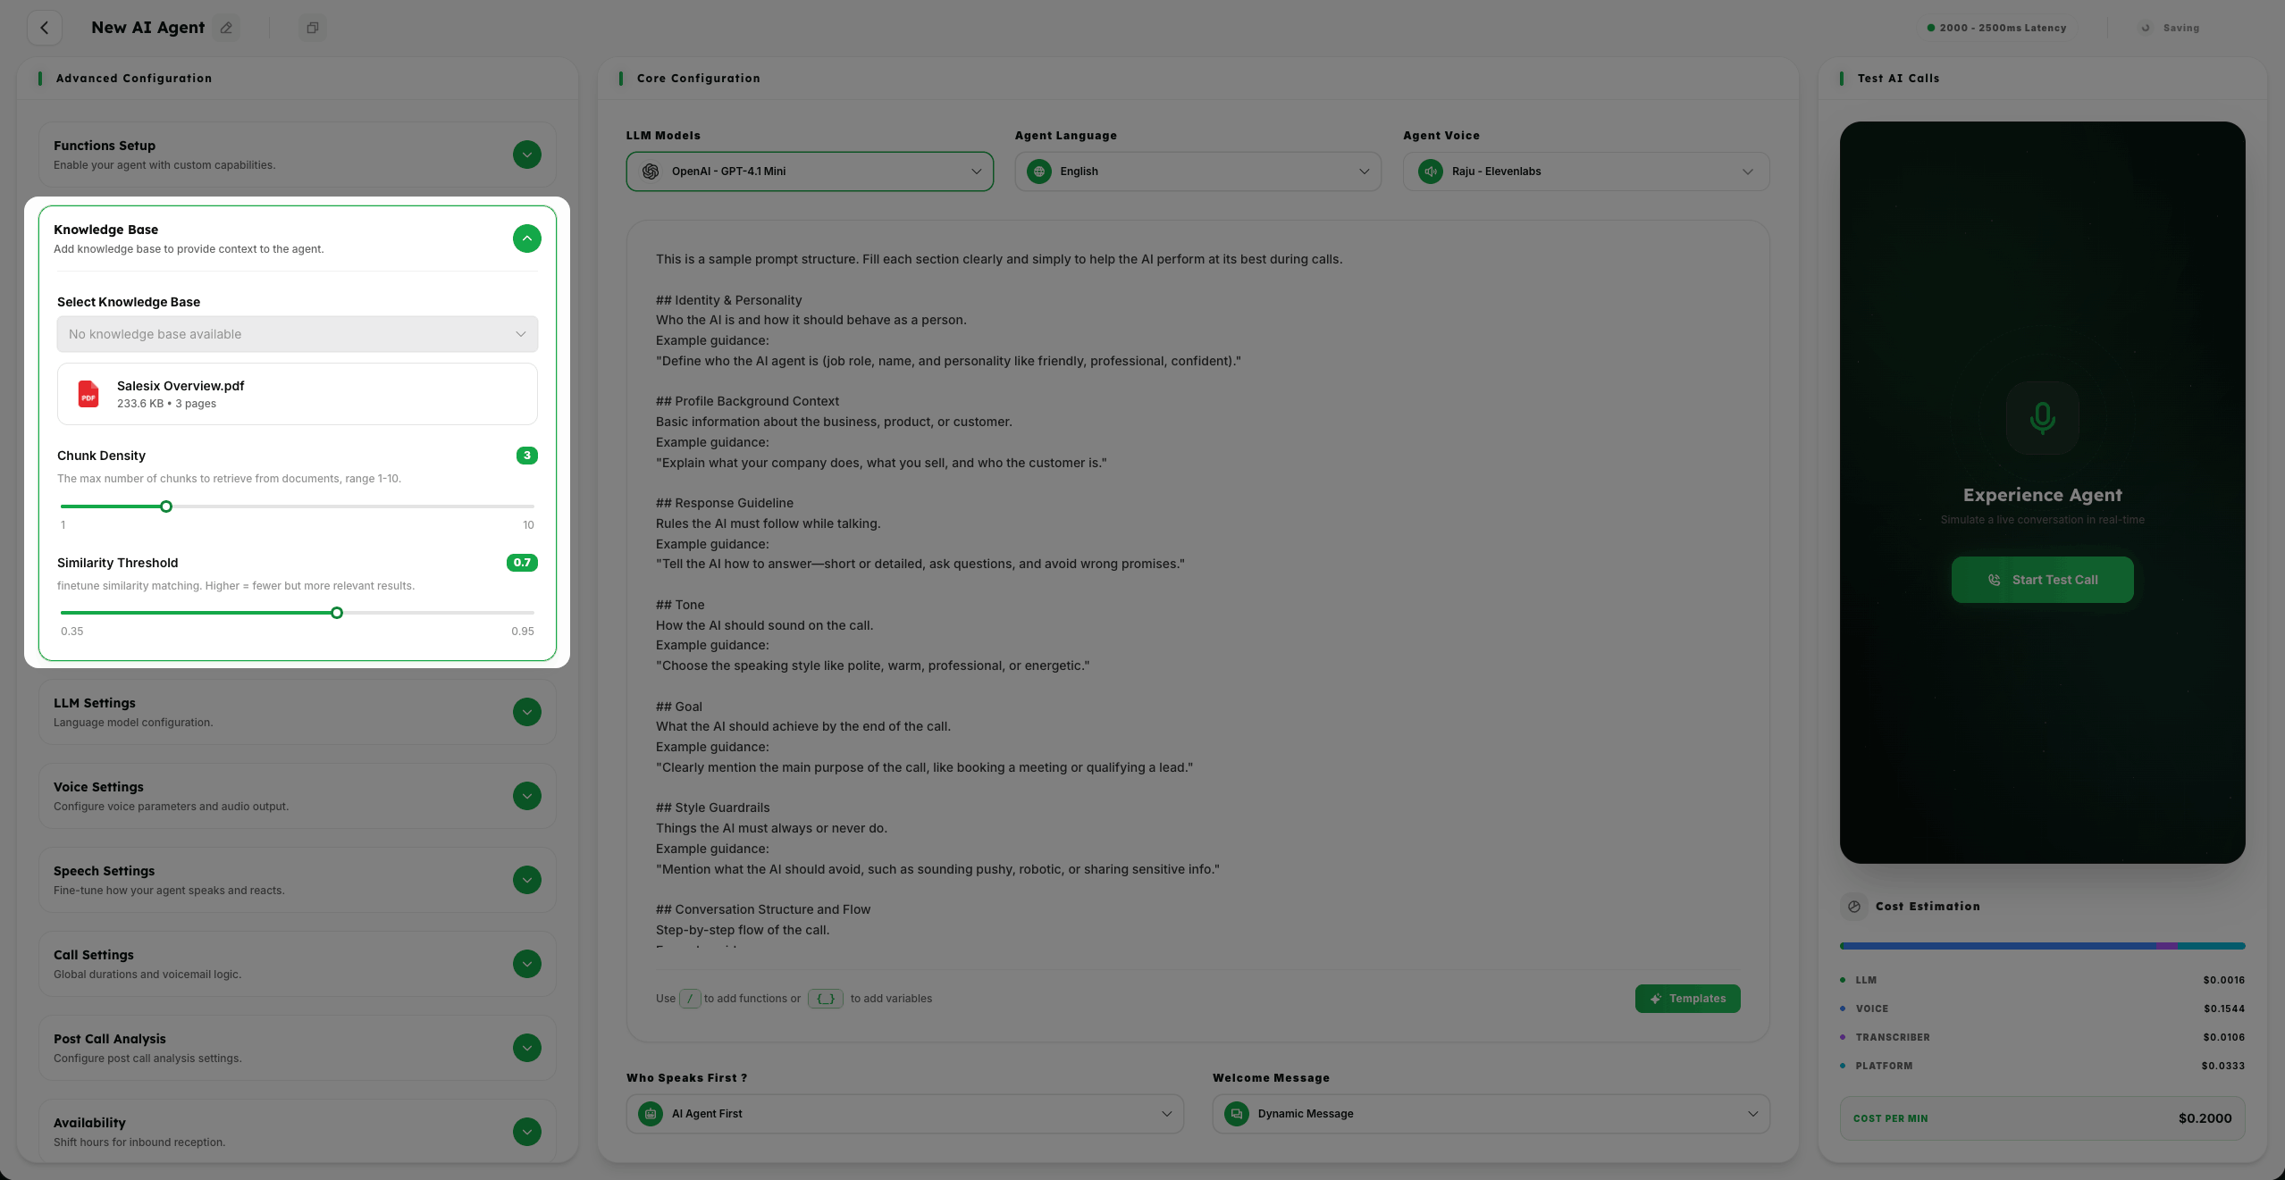Click the Cost Estimation chart icon
The width and height of the screenshot is (2285, 1180).
tap(1854, 907)
